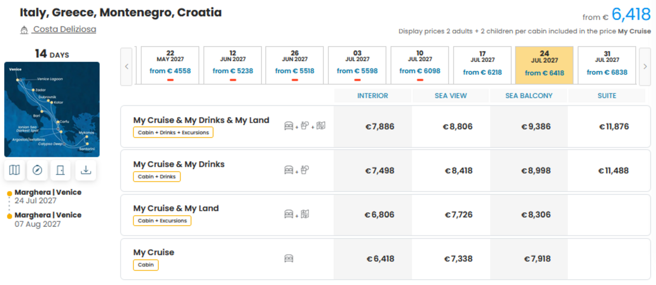Select Suite price €11,876 for the all-inclusive package

coord(614,126)
